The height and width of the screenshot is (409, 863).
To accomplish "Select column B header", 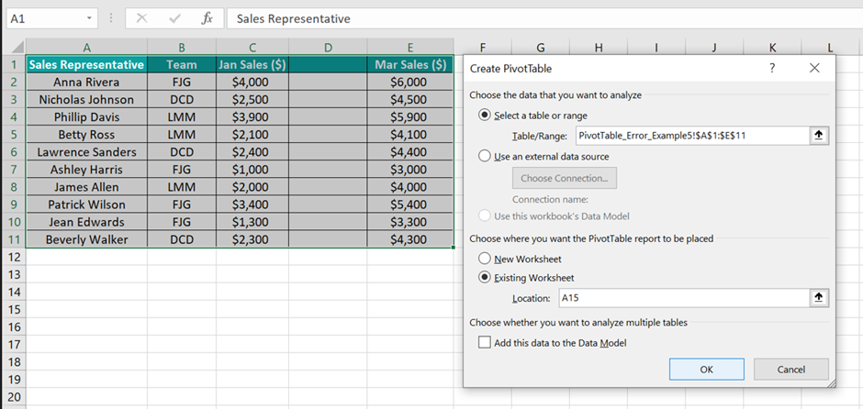I will pos(182,48).
